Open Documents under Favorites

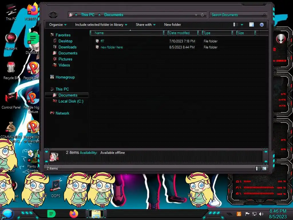tap(68, 53)
